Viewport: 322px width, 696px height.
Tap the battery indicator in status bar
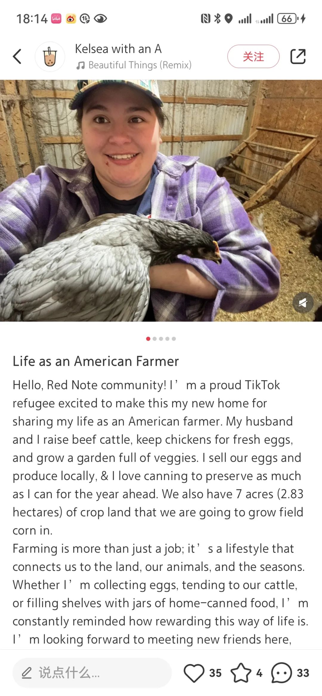tap(287, 19)
